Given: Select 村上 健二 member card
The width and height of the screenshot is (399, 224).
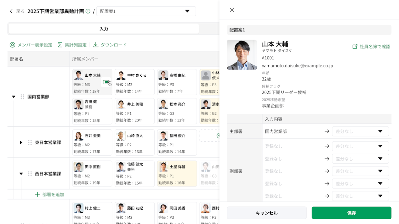Looking at the screenshot, I should pyautogui.click(x=92, y=212).
